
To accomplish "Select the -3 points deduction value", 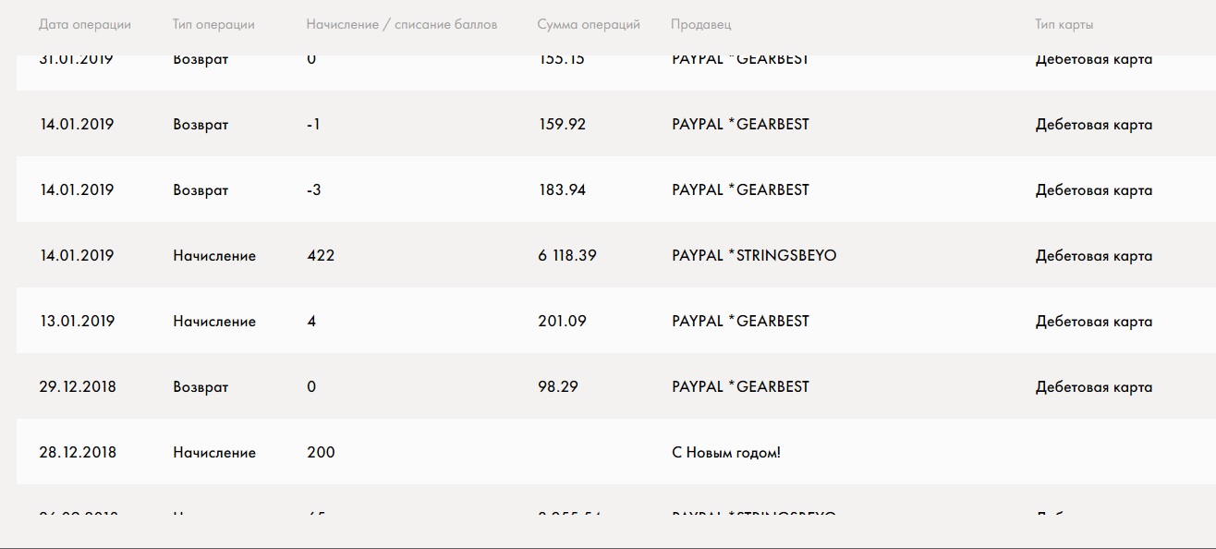I will 314,189.
